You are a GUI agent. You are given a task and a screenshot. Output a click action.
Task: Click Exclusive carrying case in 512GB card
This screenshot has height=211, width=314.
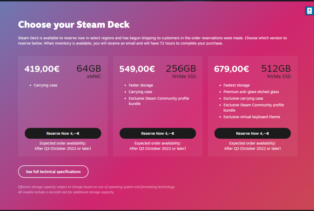243,99
